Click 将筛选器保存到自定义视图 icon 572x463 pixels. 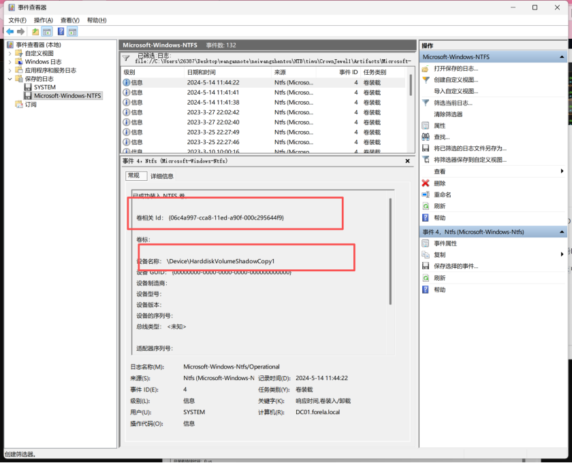426,160
